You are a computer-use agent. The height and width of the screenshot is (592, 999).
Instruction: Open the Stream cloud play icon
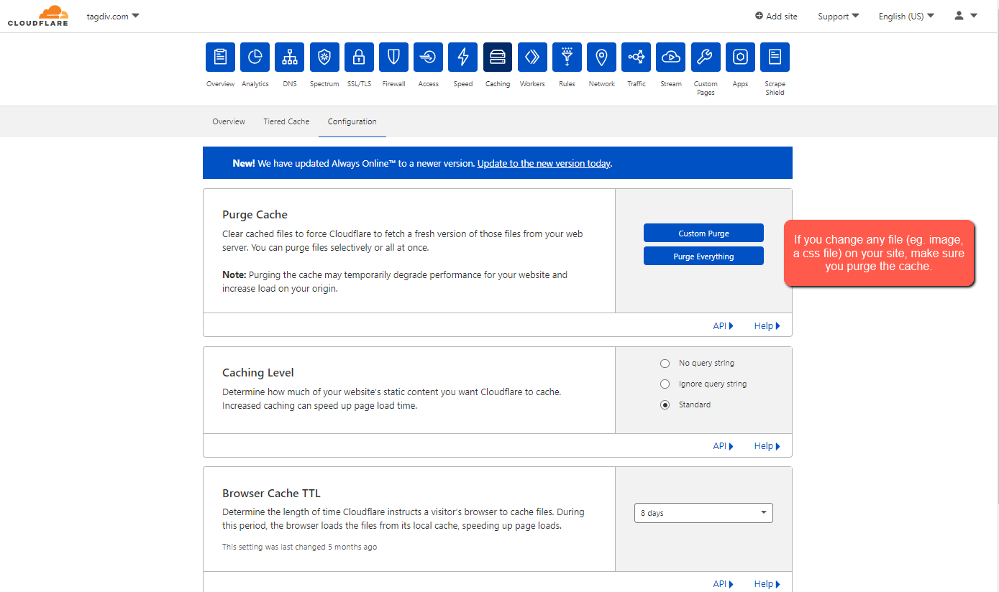coord(671,57)
